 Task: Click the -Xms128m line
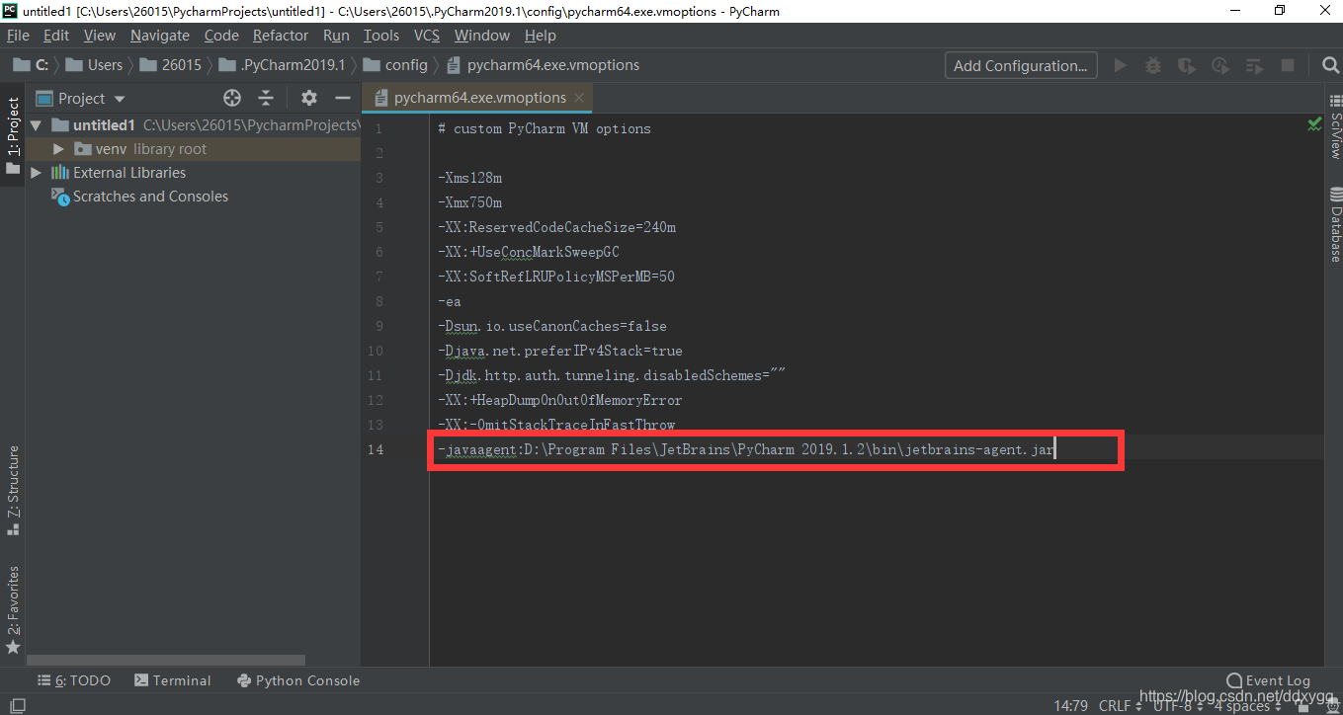(469, 178)
